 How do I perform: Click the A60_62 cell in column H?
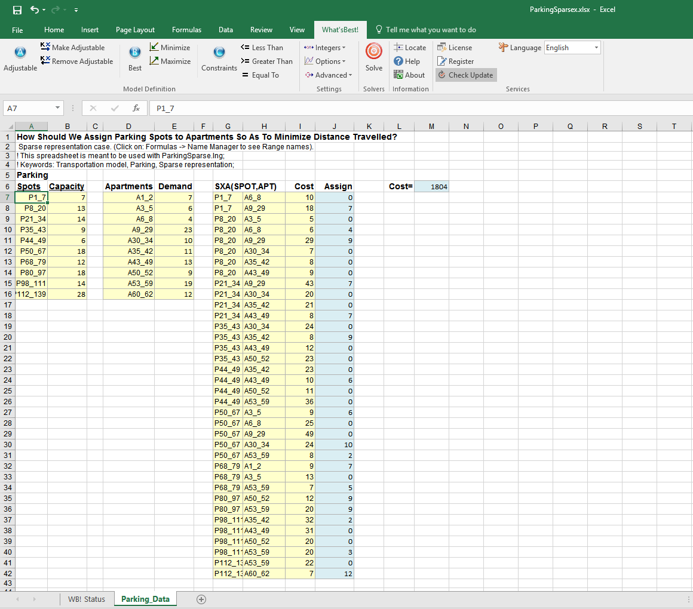(x=264, y=574)
